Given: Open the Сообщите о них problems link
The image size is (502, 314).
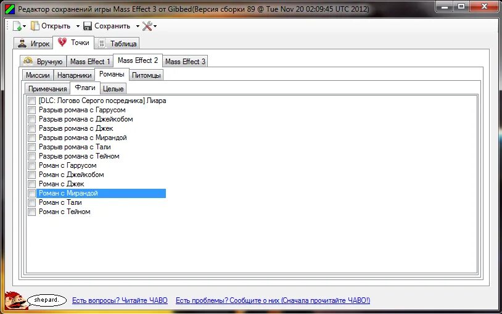Looking at the screenshot, I should point(273,300).
